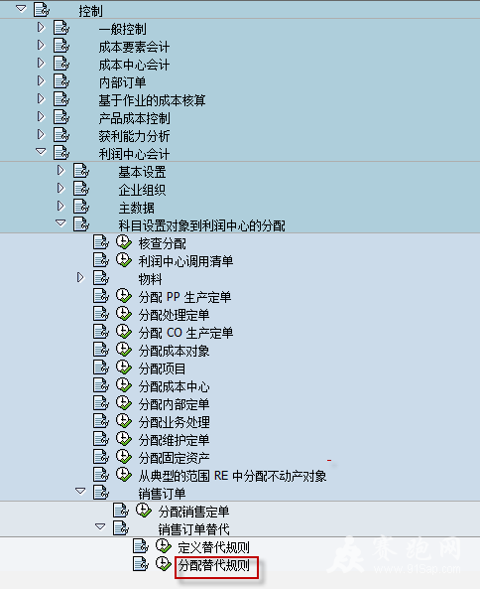Select the 分配销售定单 entry

pos(193,512)
